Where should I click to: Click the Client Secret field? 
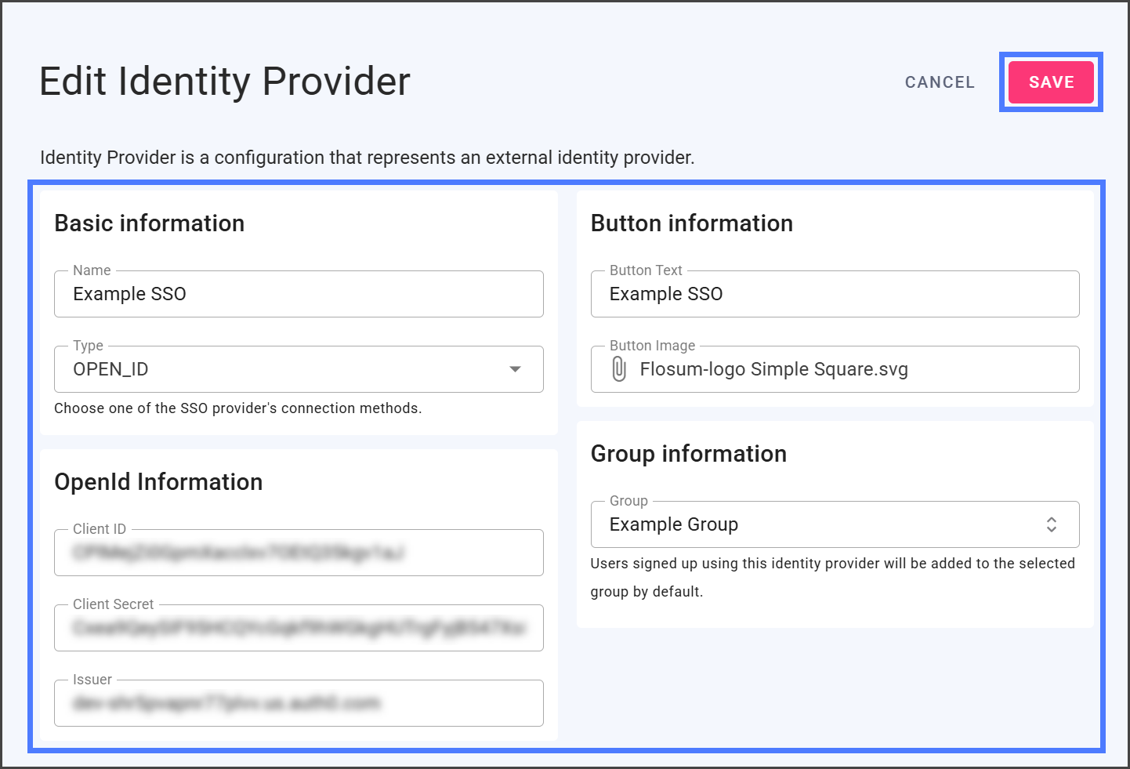coord(298,628)
